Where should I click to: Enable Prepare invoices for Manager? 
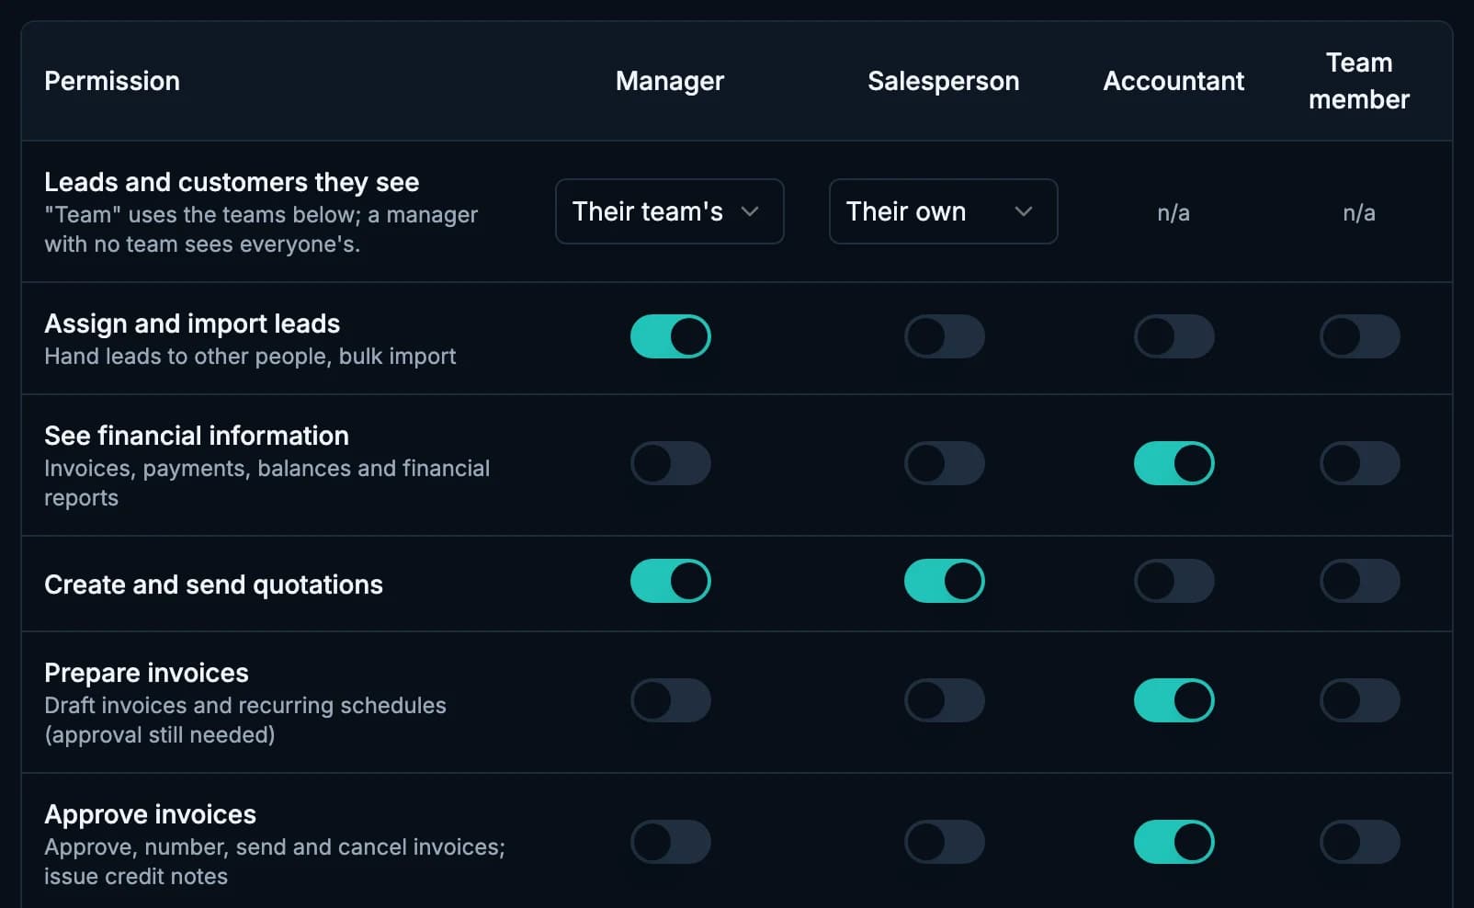670,700
